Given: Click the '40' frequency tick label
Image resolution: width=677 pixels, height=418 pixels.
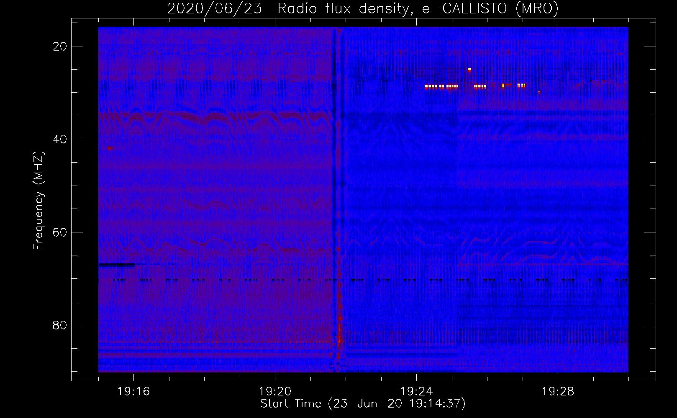Looking at the screenshot, I should coord(60,139).
